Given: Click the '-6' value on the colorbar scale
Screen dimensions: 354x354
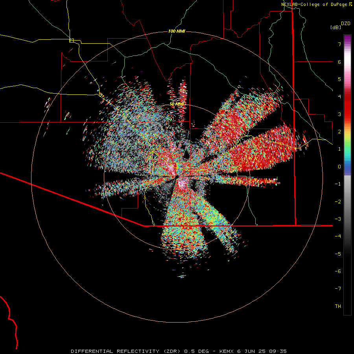Looking at the screenshot, I should point(338,271).
